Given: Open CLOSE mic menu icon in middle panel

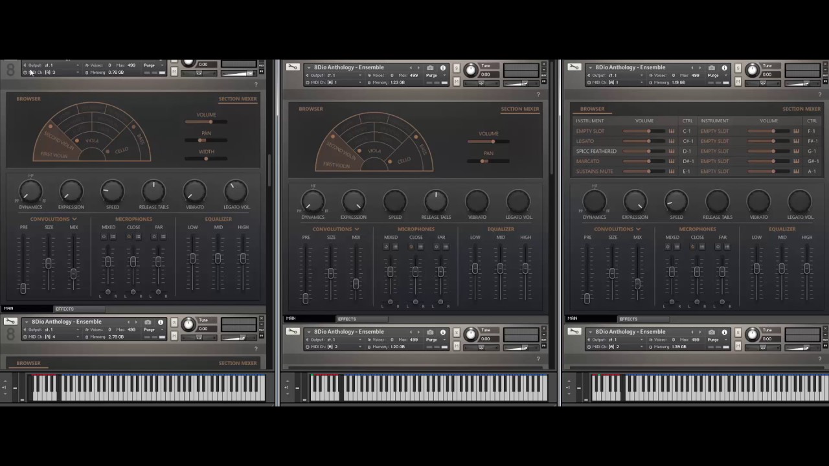Looking at the screenshot, I should coord(420,247).
